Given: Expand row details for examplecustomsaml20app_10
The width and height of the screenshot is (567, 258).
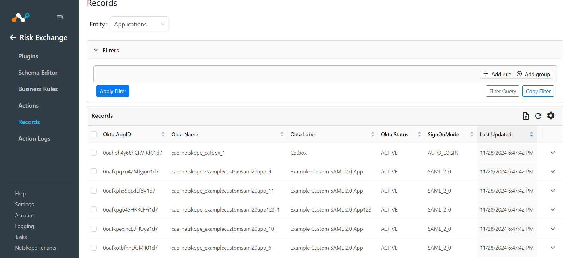Looking at the screenshot, I should 553,229.
